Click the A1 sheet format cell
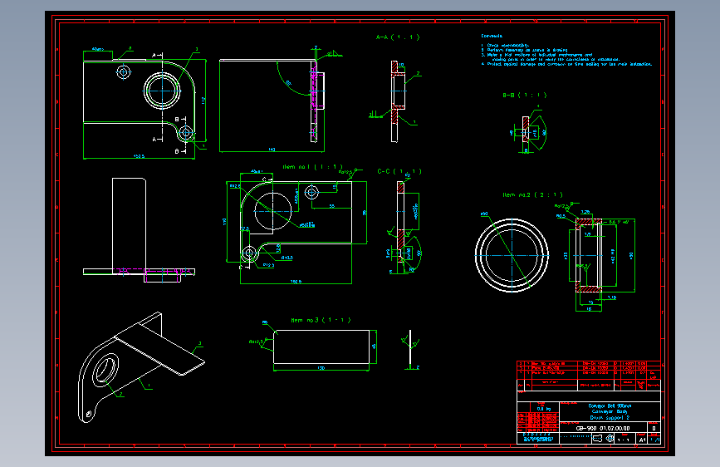 tap(642, 440)
